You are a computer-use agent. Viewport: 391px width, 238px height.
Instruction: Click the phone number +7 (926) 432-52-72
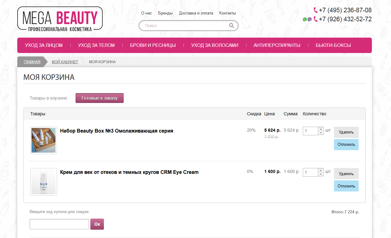tap(345, 19)
